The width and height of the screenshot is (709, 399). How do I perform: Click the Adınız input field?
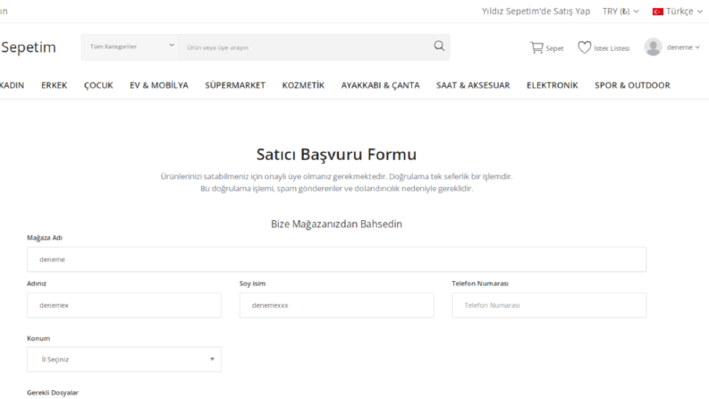pos(124,305)
